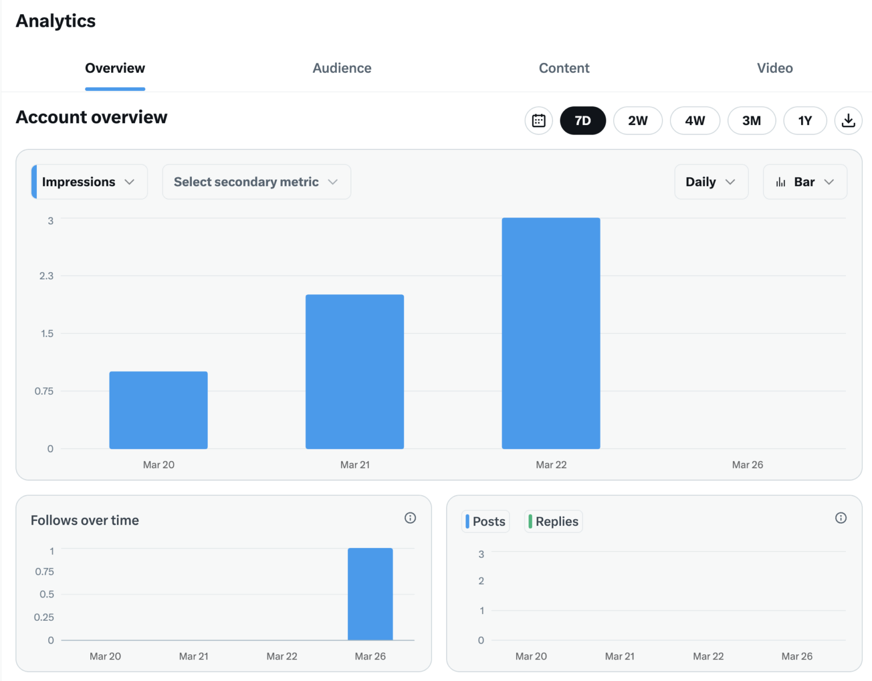The width and height of the screenshot is (872, 681).
Task: Switch to the Audience tab
Action: 342,68
